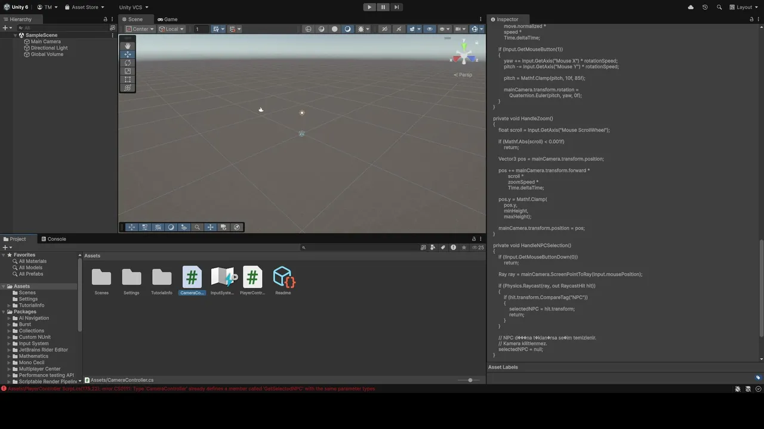Toggle 2D scene view mode
Screen dimensions: 764x429
click(x=384, y=29)
